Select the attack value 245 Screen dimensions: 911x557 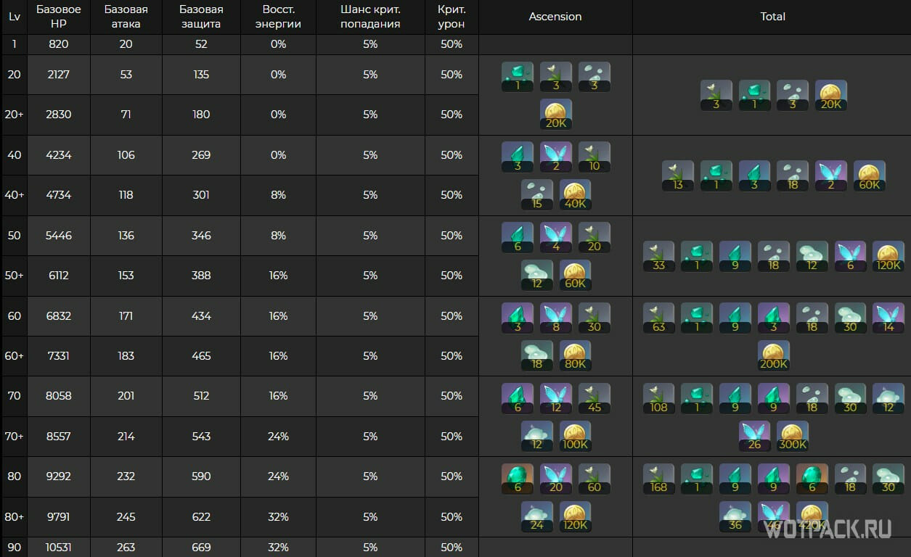tap(126, 517)
